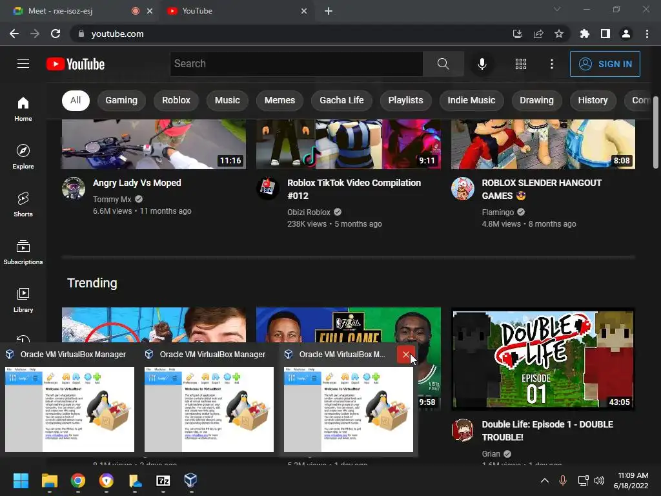
Task: Open Chrome tab search dropdown
Action: (x=557, y=9)
